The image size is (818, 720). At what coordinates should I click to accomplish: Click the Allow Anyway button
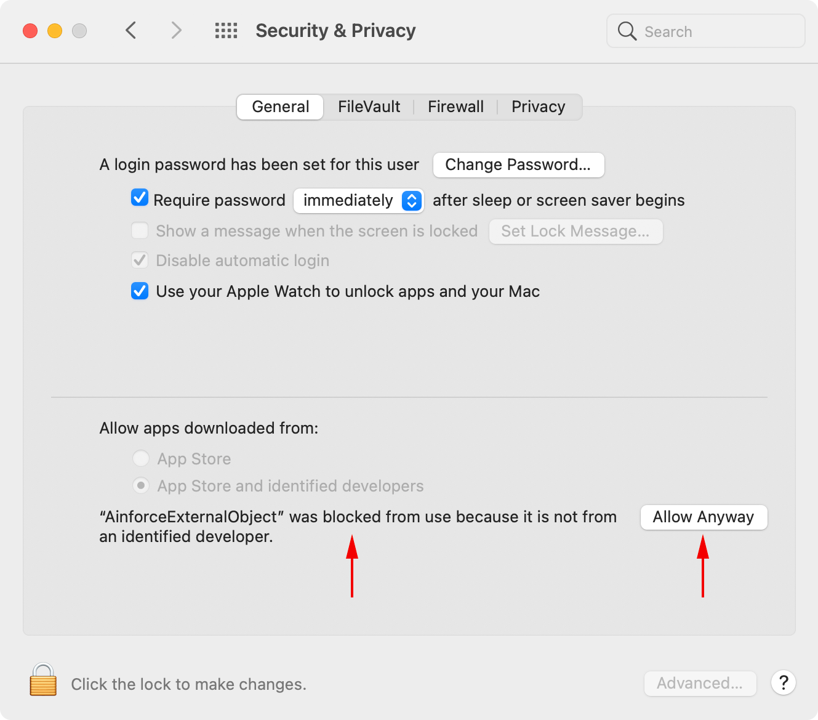click(704, 517)
